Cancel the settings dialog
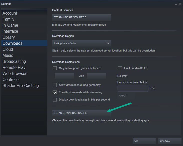Image resolution: width=183 pixels, height=146 pixels. 170,141
